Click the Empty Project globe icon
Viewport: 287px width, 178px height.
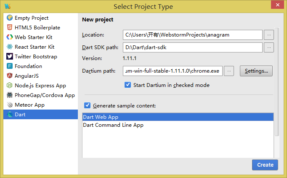[10, 18]
